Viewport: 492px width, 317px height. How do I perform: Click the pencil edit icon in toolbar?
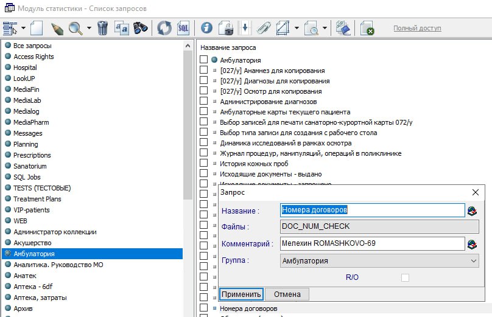(57, 28)
